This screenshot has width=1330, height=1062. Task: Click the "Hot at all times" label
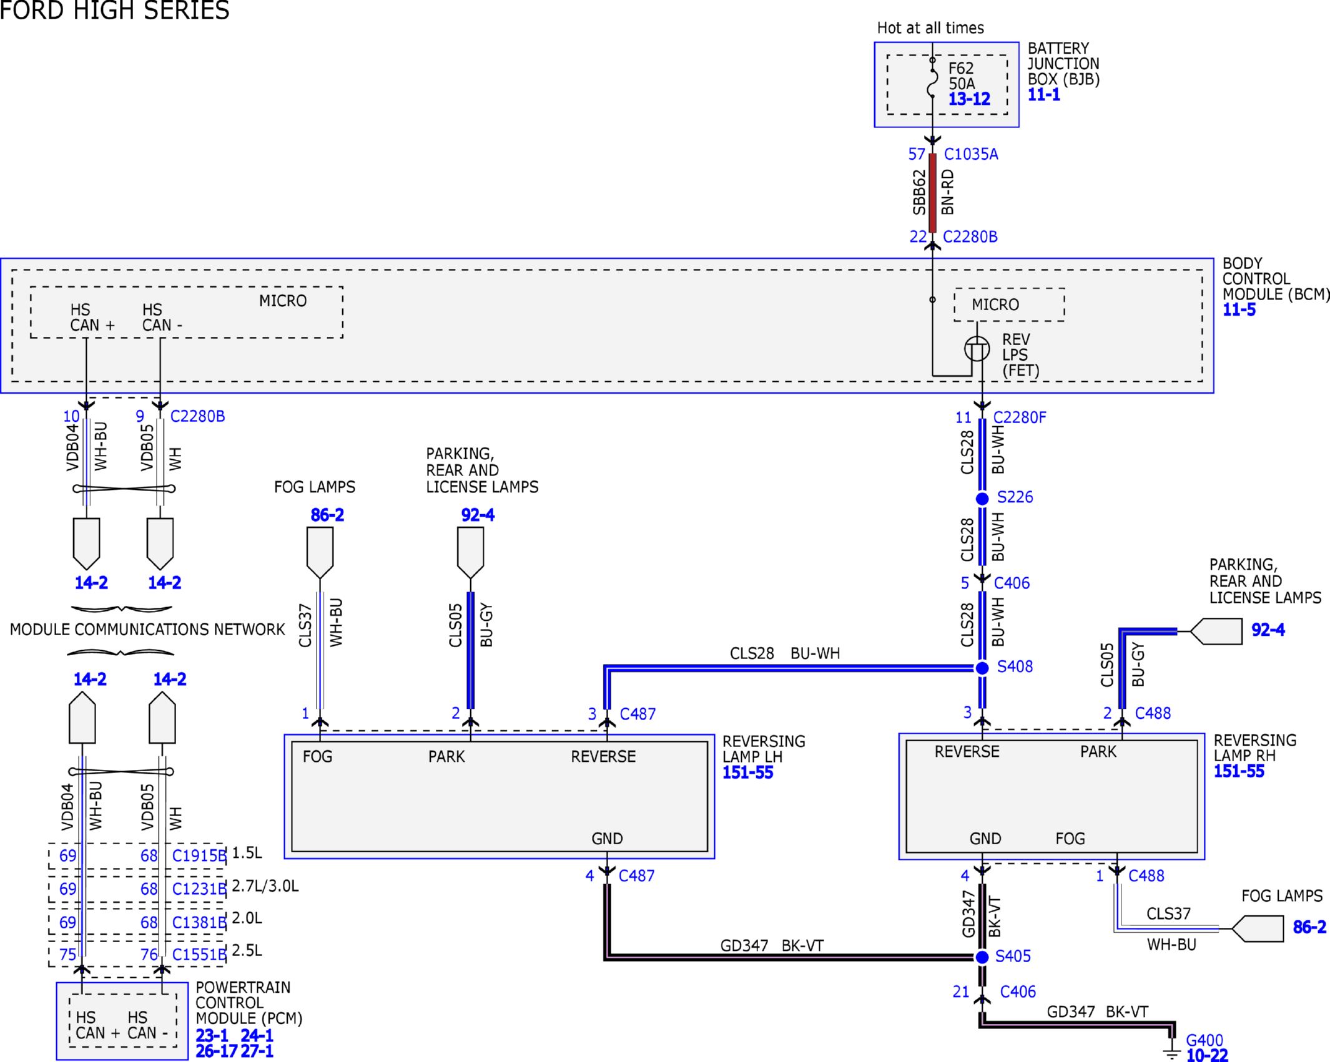click(x=930, y=28)
